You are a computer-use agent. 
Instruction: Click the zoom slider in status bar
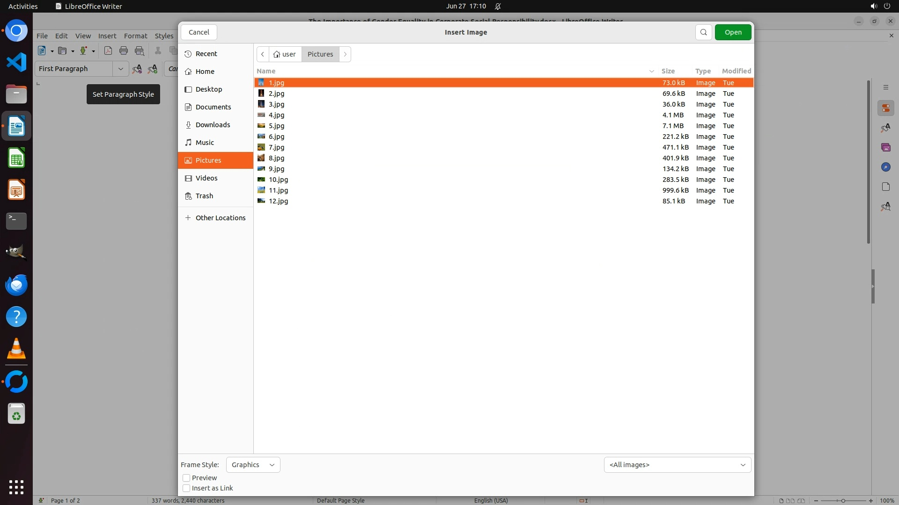coord(843,501)
